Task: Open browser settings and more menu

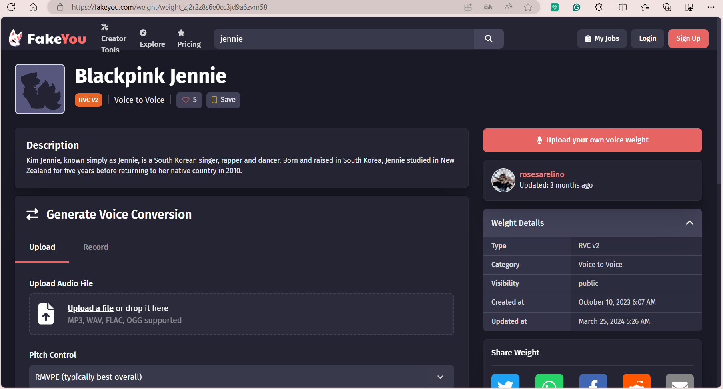Action: click(x=711, y=7)
